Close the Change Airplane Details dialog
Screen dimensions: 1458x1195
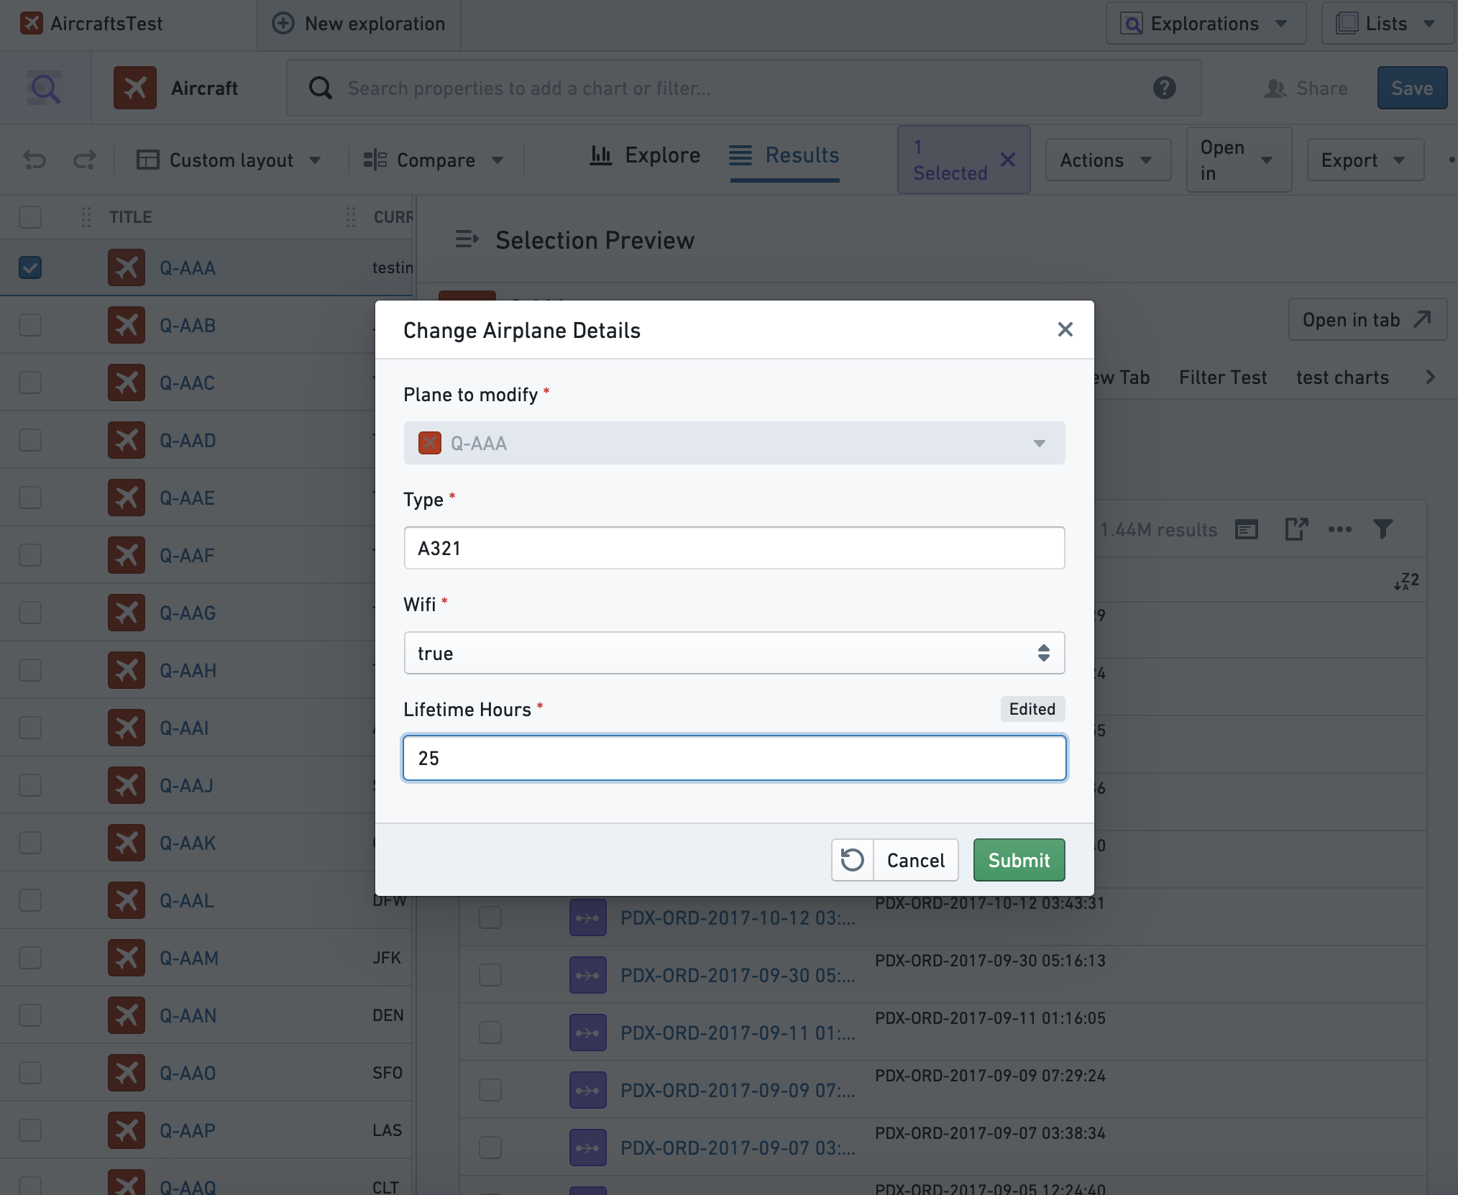pos(1065,329)
